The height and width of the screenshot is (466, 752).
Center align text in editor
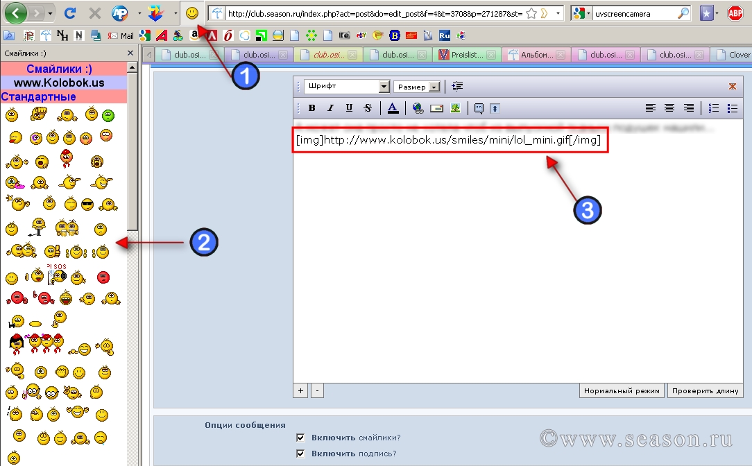tap(669, 108)
